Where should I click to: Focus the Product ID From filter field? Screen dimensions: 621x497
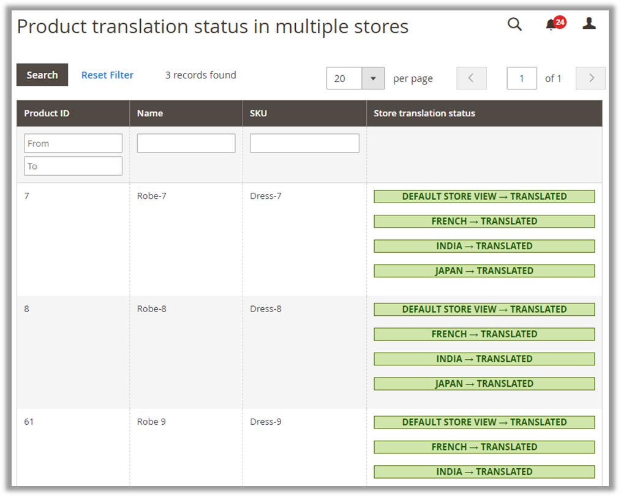tap(73, 143)
